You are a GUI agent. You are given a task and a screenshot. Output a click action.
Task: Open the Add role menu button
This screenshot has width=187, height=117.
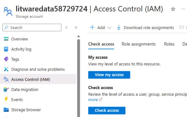pos(101,27)
